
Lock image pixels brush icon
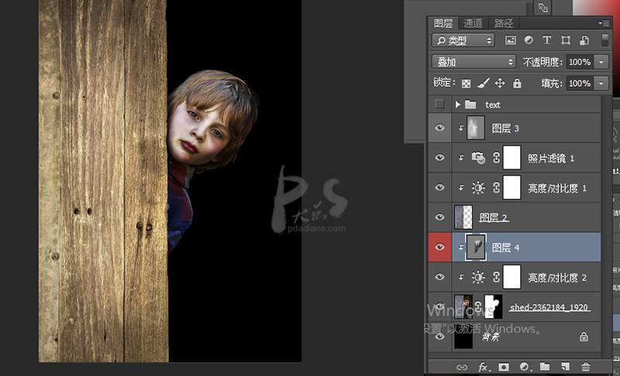click(x=483, y=83)
